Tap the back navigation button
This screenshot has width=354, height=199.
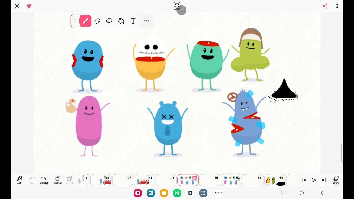click(x=322, y=193)
